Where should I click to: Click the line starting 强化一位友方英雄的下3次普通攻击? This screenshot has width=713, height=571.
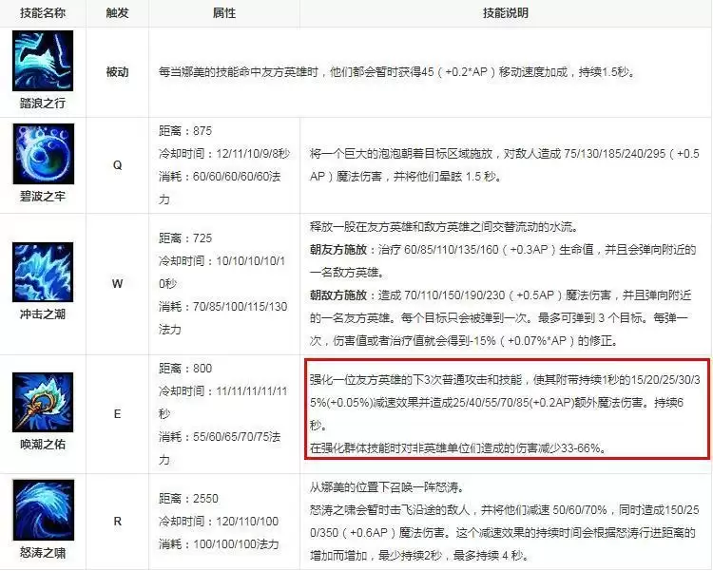click(x=505, y=380)
